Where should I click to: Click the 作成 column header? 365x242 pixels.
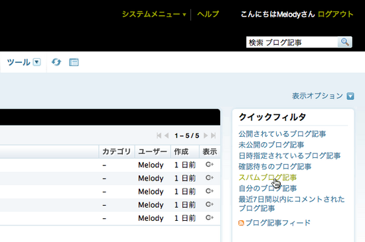click(185, 151)
